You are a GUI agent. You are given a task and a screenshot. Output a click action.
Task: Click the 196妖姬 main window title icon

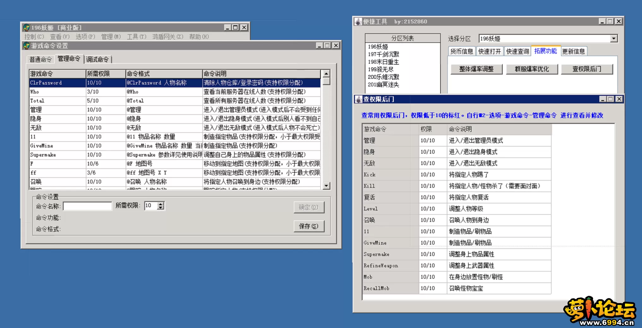(x=27, y=27)
